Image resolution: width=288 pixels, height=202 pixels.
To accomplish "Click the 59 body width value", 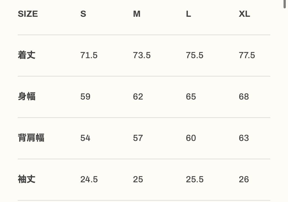I will point(85,97).
